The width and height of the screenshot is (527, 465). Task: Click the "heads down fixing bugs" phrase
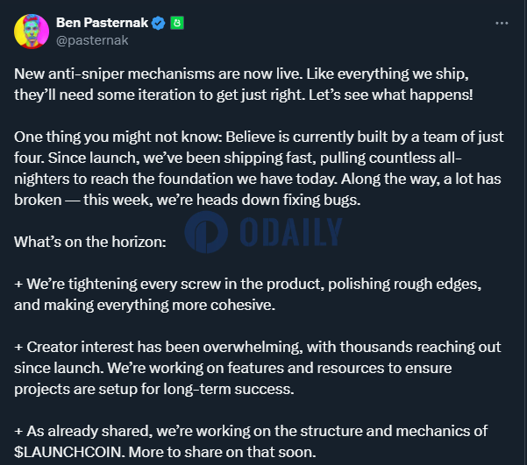[x=279, y=201]
